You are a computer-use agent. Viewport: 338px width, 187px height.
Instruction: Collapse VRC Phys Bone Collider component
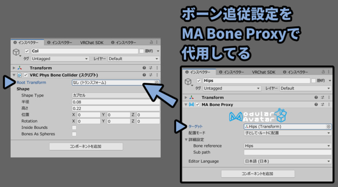14,75
